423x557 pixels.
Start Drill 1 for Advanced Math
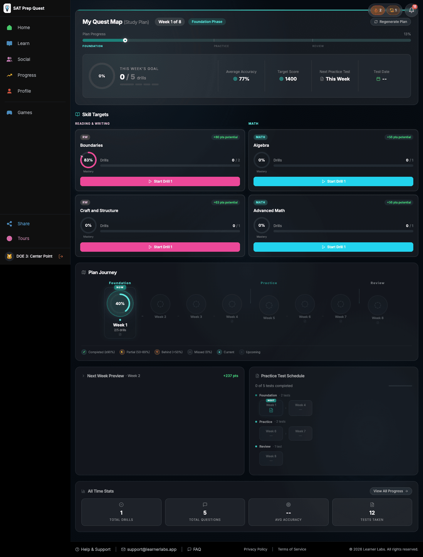[333, 247]
